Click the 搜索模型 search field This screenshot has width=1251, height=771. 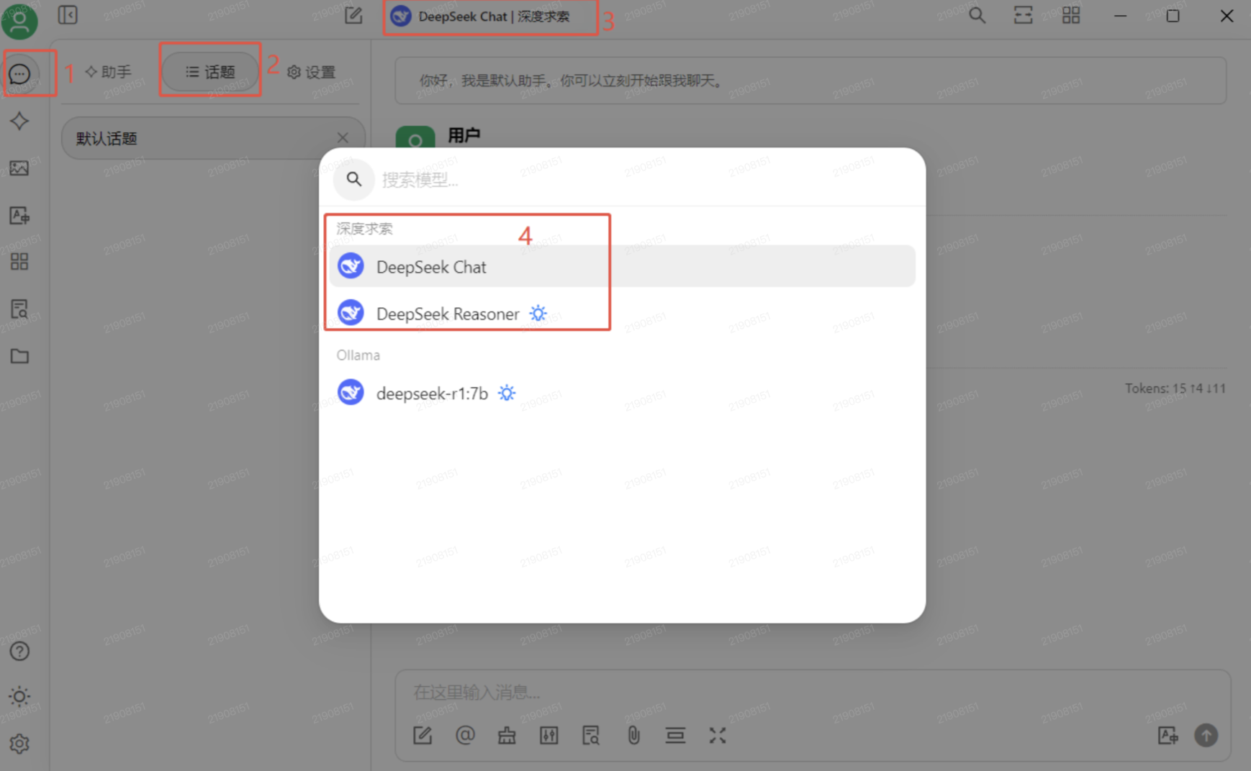(x=648, y=180)
